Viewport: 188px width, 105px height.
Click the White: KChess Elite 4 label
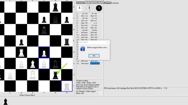point(27,95)
